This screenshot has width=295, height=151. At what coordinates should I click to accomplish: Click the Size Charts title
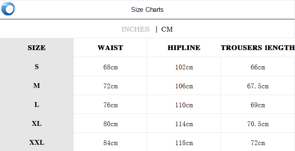(147, 9)
